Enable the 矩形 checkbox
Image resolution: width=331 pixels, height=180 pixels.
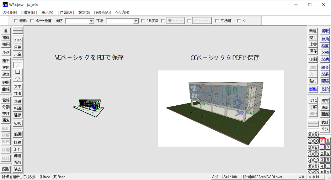click(16, 21)
